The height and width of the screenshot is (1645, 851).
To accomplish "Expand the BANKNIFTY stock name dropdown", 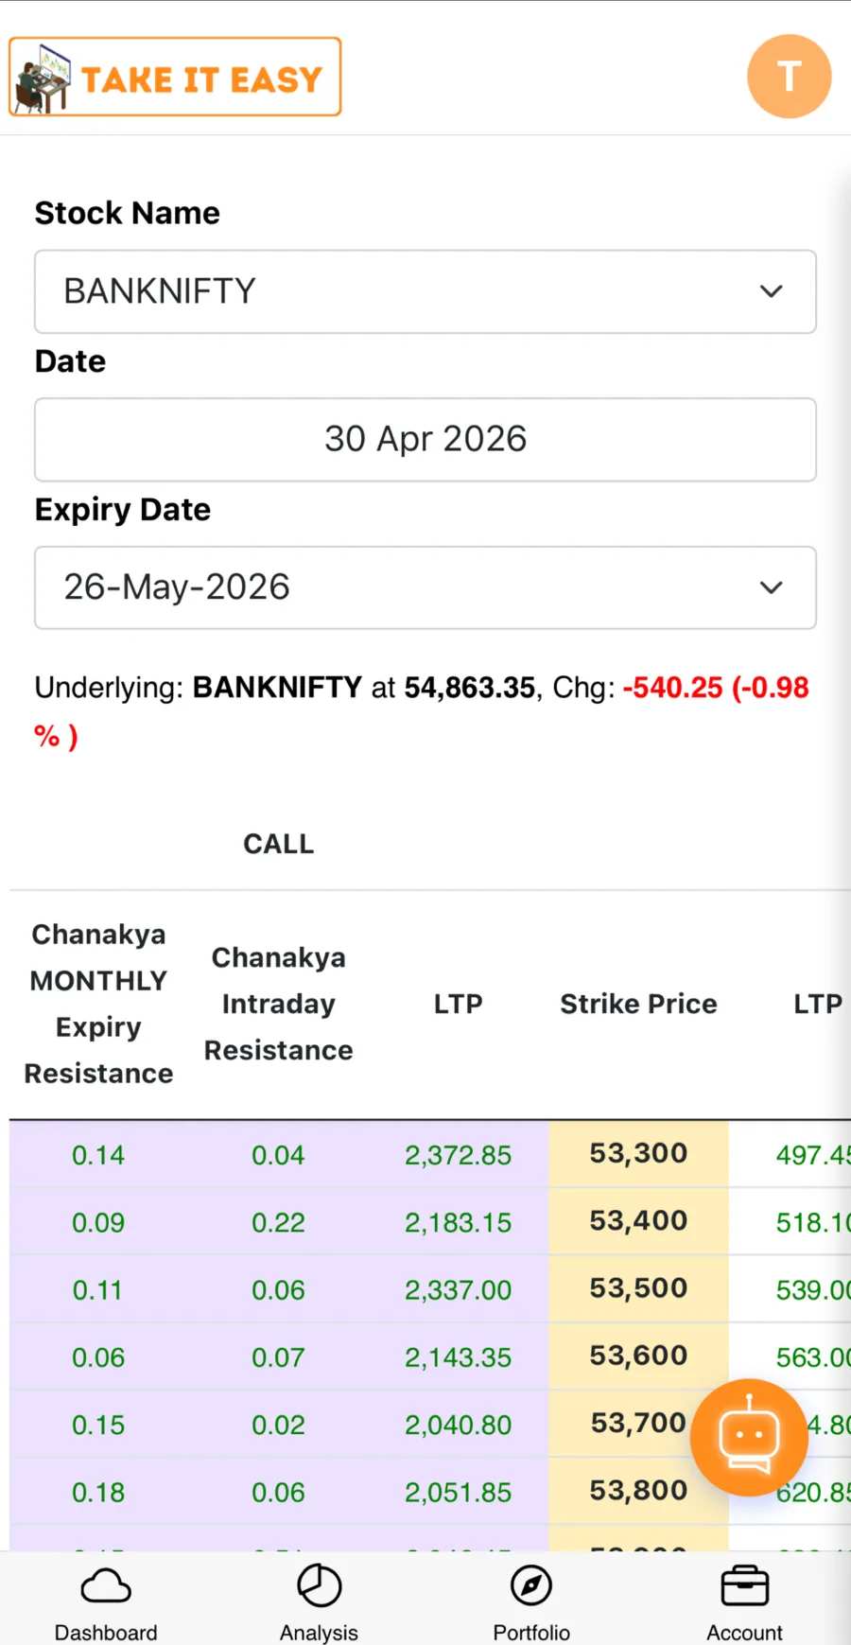I will point(425,291).
